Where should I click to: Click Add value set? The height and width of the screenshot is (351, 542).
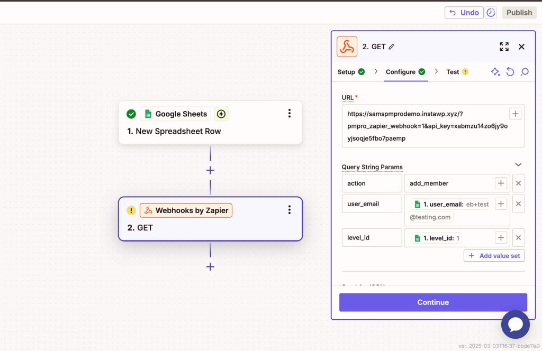pyautogui.click(x=494, y=255)
